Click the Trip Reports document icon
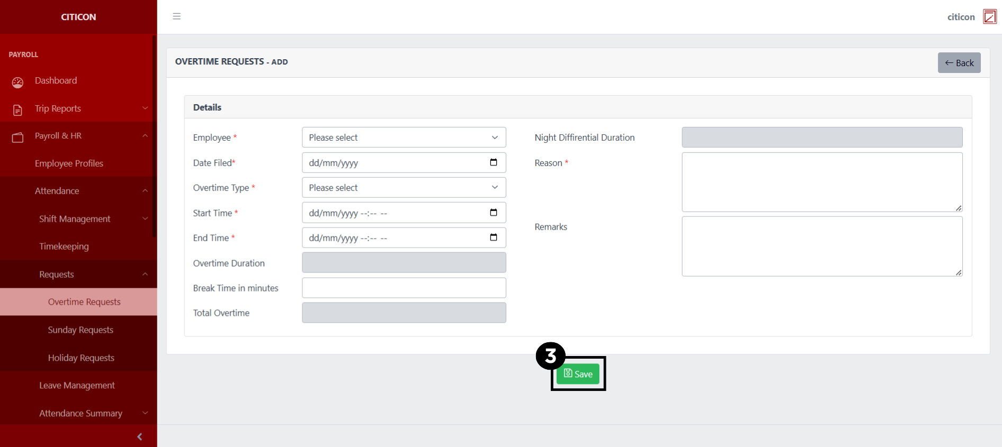Image resolution: width=1002 pixels, height=447 pixels. (x=17, y=110)
